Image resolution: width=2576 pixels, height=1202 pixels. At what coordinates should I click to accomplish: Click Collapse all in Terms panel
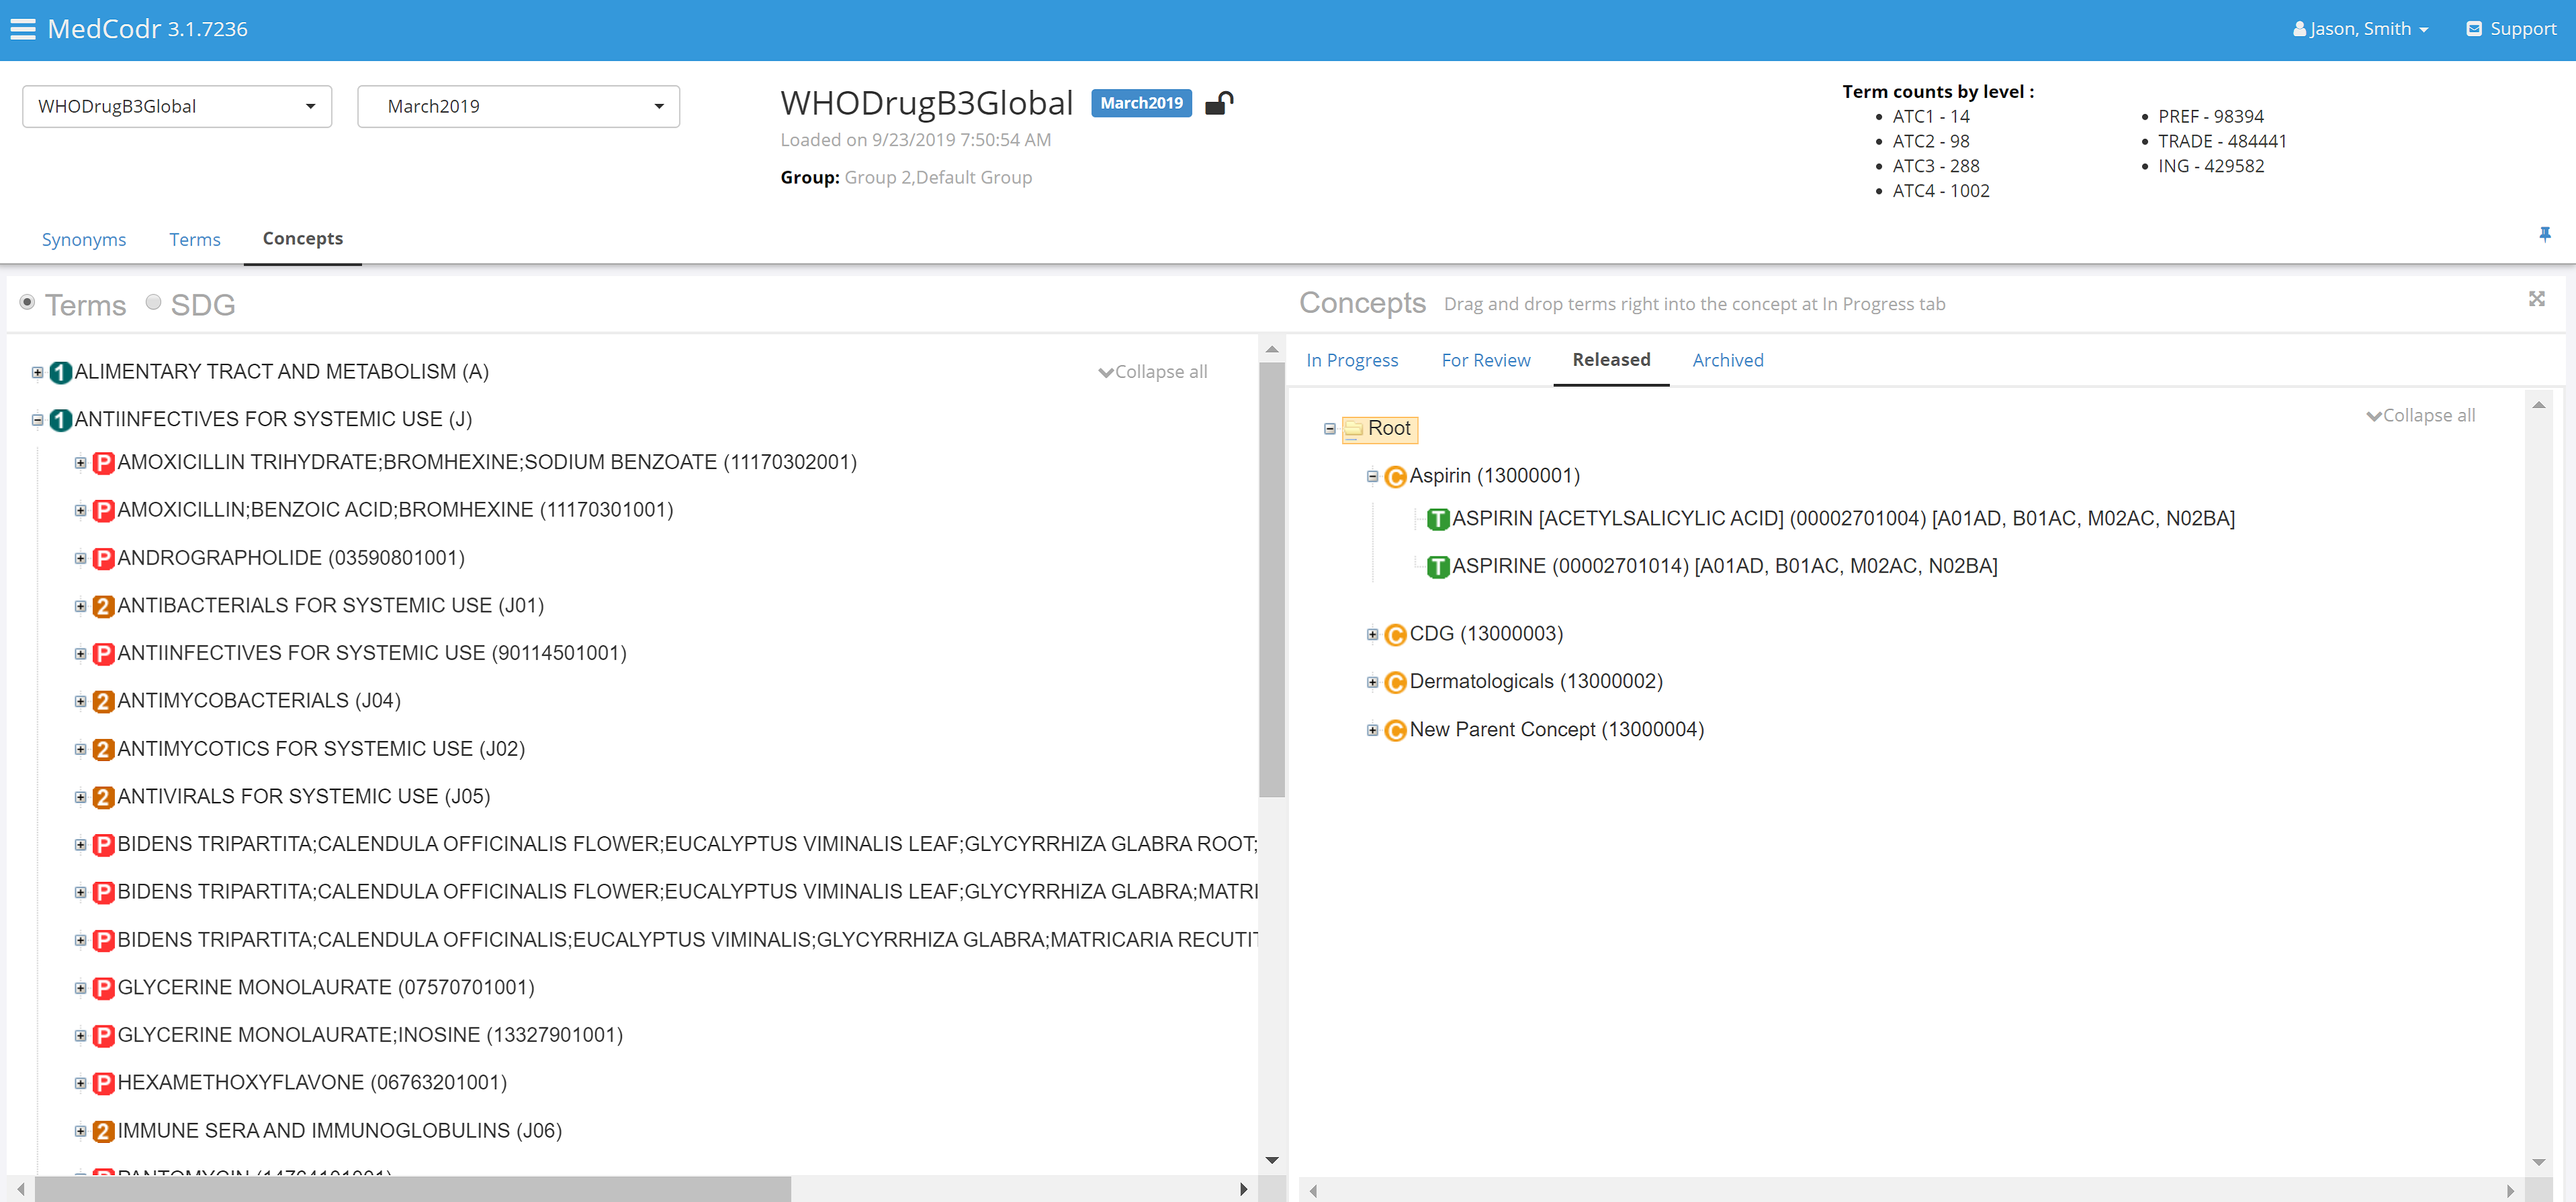(1152, 372)
